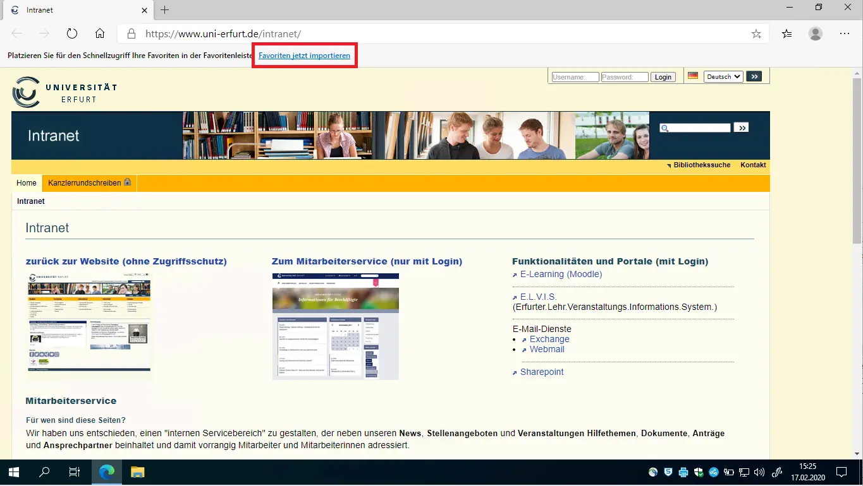Open the Kanzlerrundschreiben tab
The height and width of the screenshot is (486, 863).
click(x=89, y=183)
